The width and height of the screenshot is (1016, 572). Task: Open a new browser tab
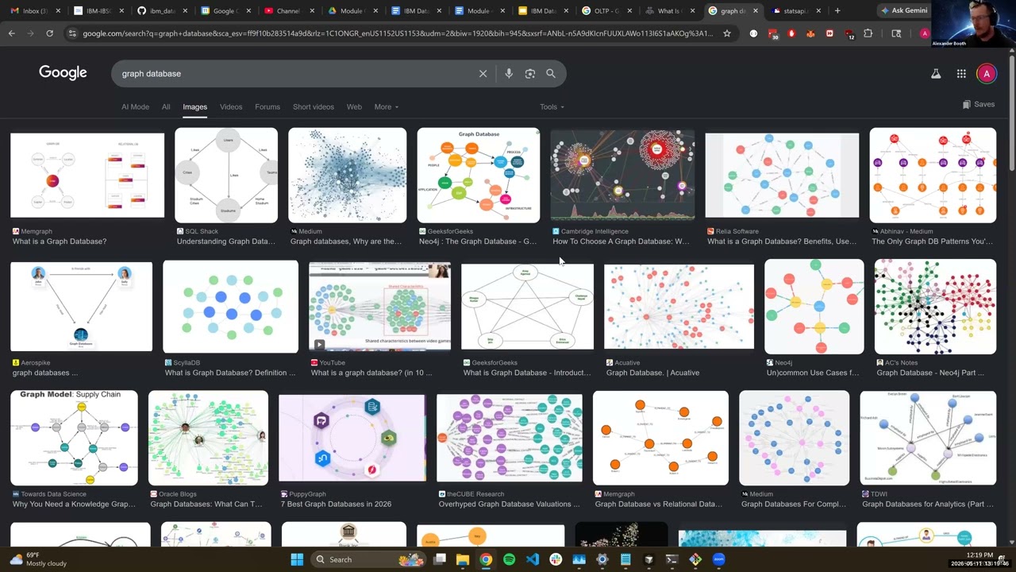pos(837,11)
